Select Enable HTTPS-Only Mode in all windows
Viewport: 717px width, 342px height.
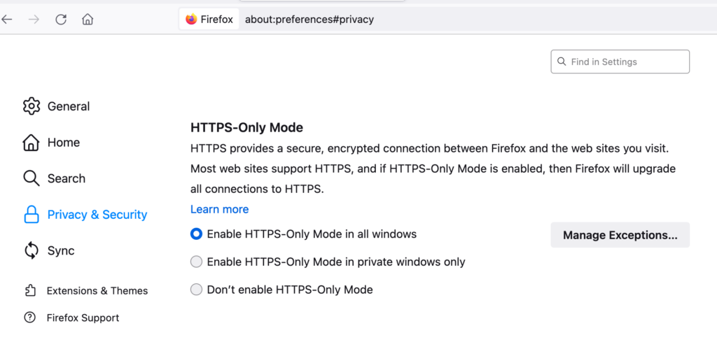coord(196,234)
